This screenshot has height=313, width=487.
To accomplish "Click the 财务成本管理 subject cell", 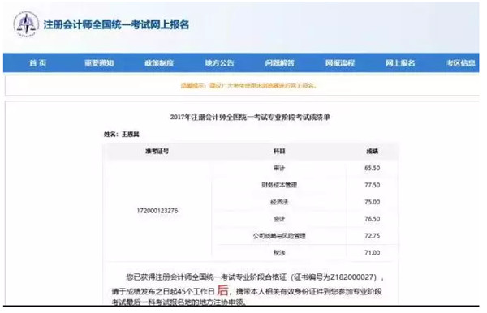I will tap(279, 185).
